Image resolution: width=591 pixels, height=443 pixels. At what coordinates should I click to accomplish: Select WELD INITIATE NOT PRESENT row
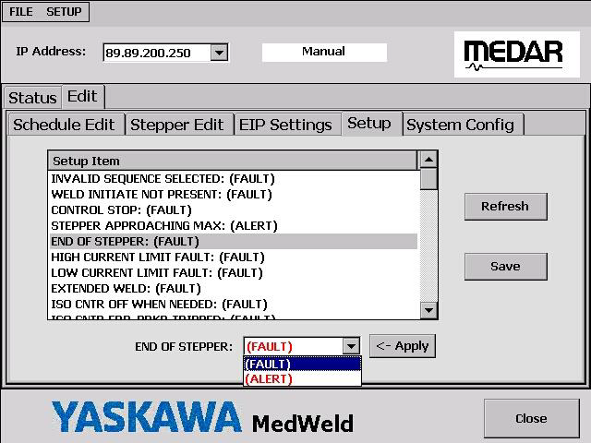(x=234, y=195)
